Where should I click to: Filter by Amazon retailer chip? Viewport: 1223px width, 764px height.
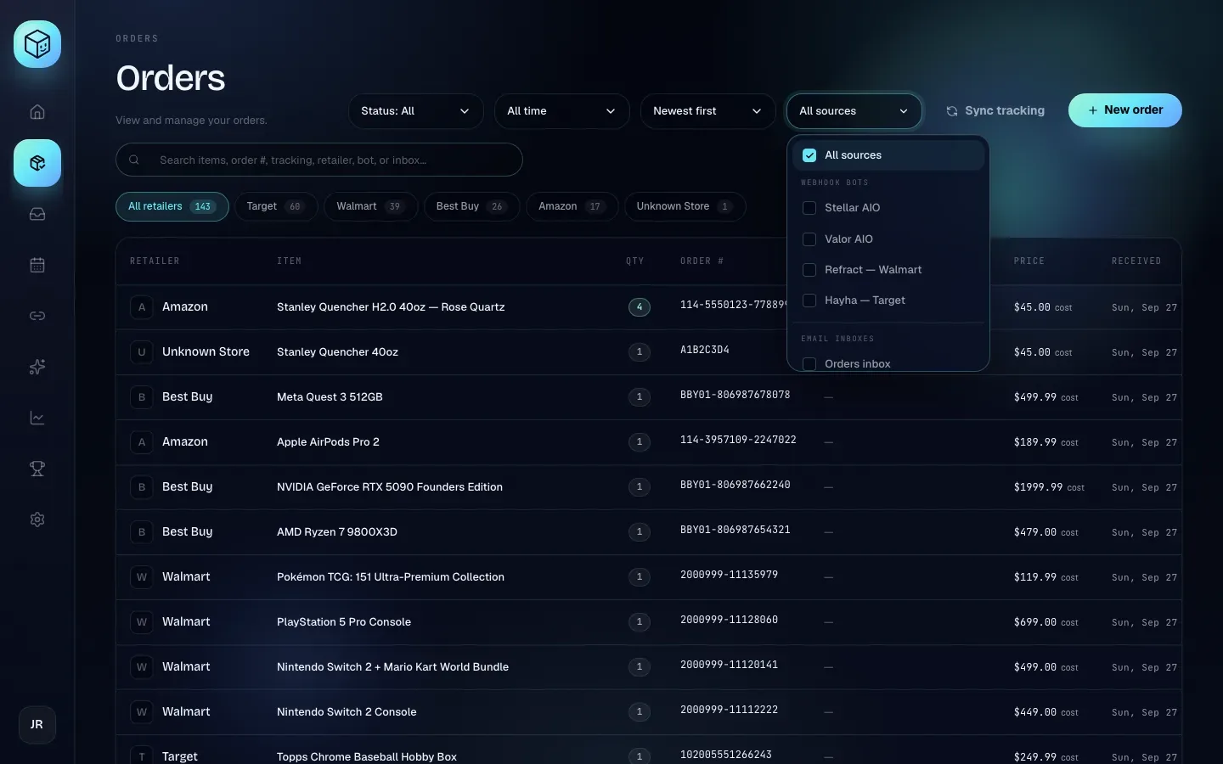(572, 206)
